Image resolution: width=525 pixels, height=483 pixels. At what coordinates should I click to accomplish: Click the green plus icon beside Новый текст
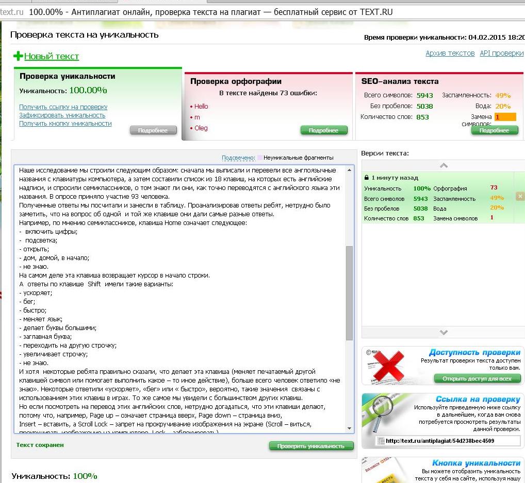(x=18, y=56)
